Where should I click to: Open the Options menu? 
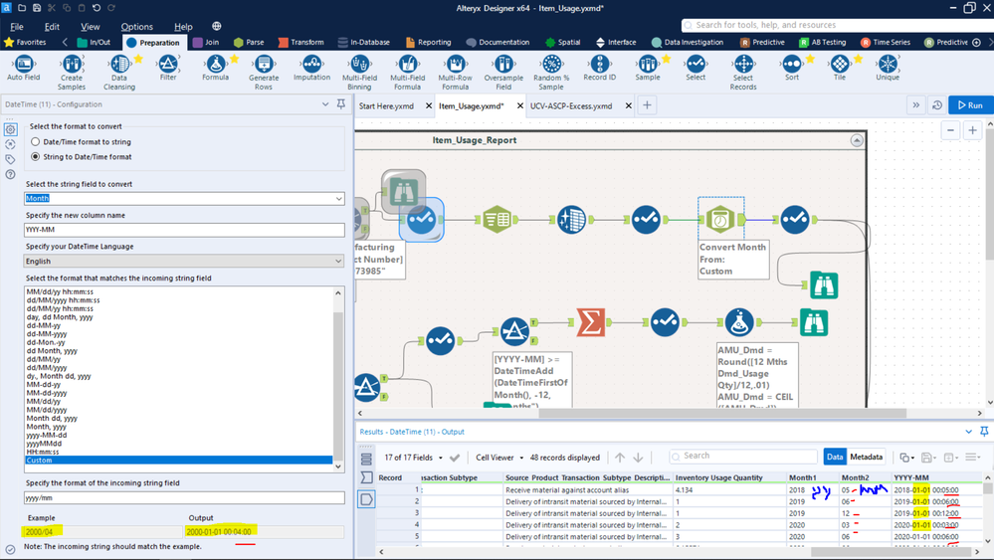coord(136,27)
